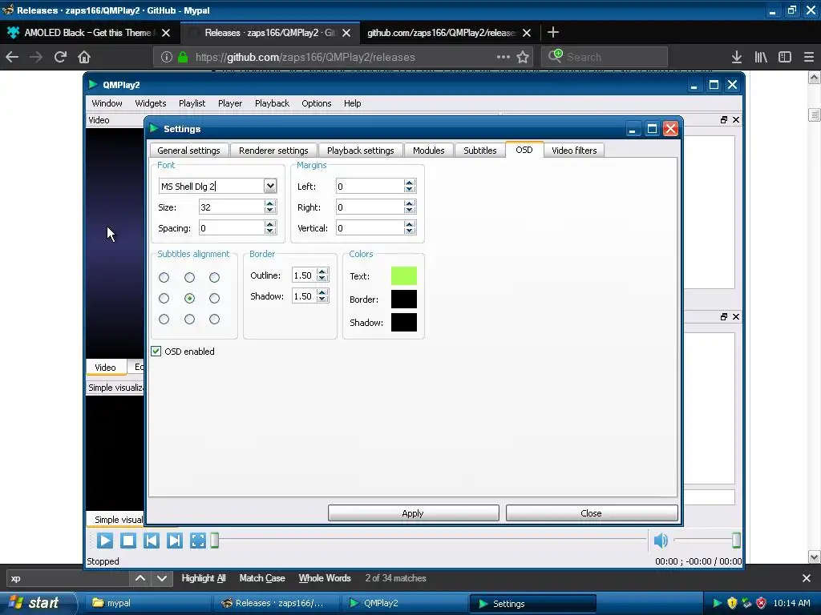Find next match arrow in find bar
This screenshot has height=615, width=821.
click(x=162, y=578)
